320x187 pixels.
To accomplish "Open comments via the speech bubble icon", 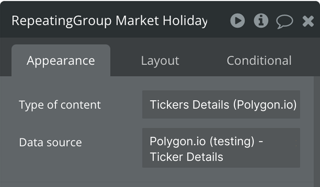I will coord(284,22).
